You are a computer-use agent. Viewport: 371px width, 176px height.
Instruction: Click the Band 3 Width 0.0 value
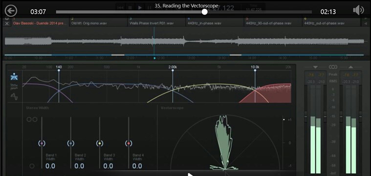108,166
